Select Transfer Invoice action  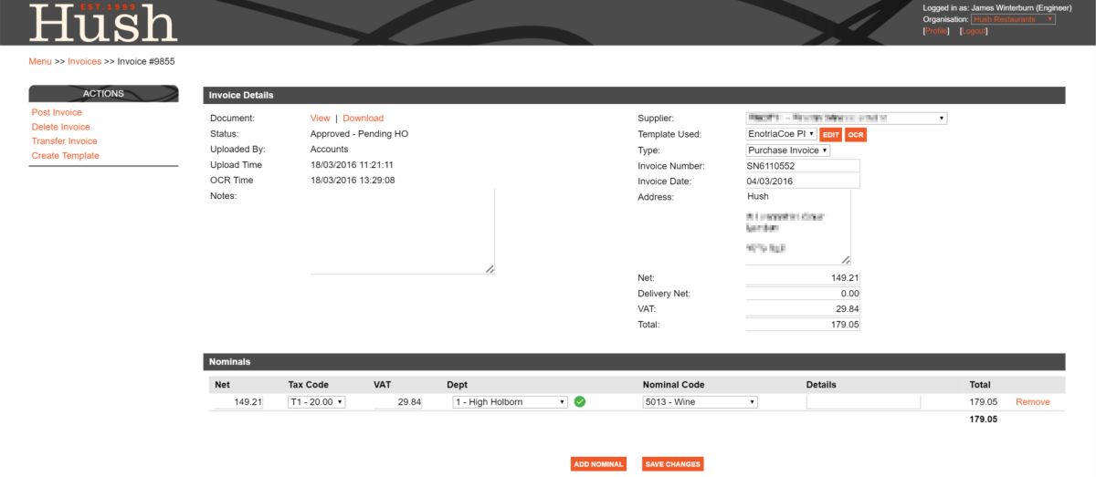coord(64,141)
